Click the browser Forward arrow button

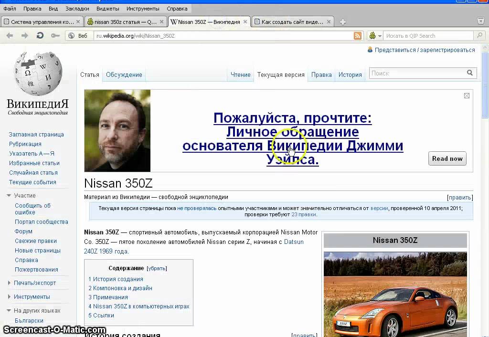point(25,35)
